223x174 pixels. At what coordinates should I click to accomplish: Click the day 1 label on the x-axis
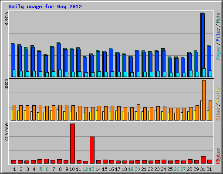click(x=14, y=169)
